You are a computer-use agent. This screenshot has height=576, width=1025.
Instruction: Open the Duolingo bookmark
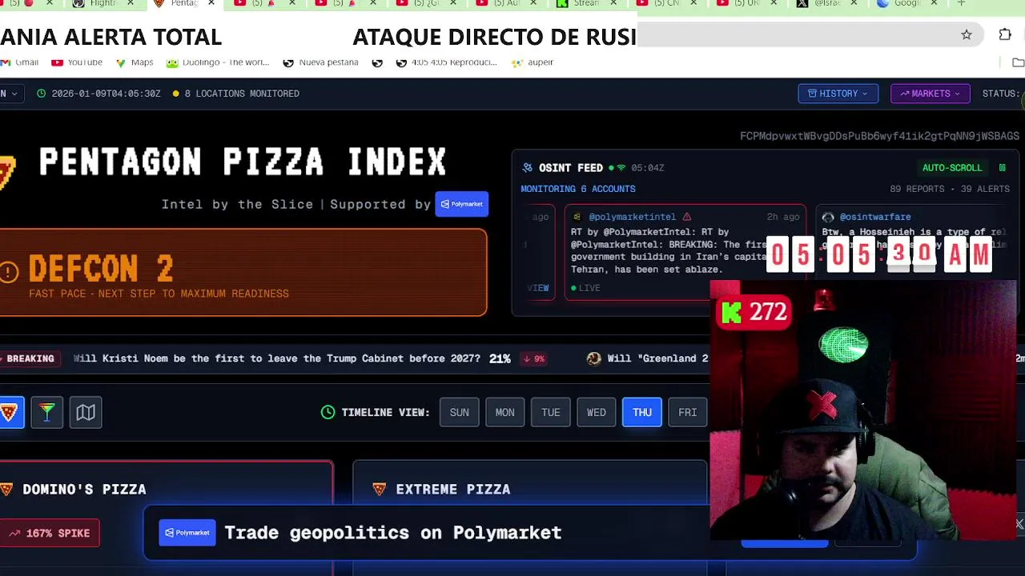tap(218, 62)
